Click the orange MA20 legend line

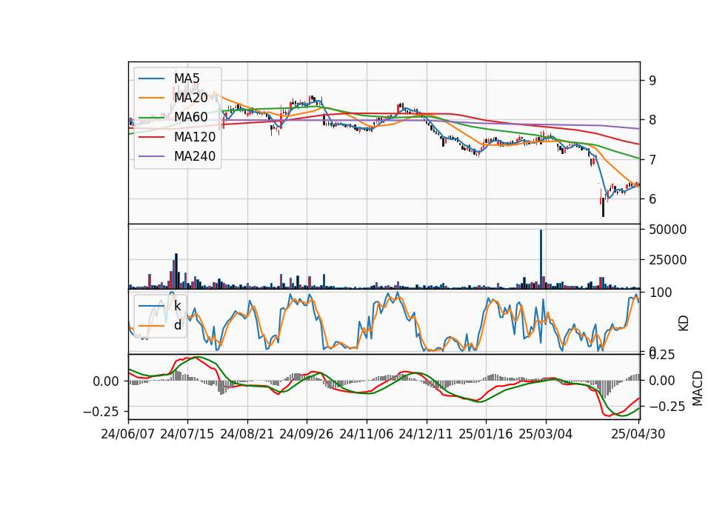coord(151,98)
